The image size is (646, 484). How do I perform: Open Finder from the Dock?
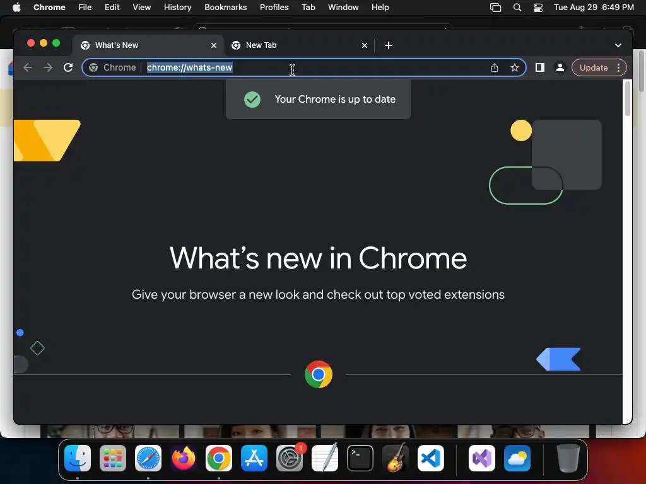coord(78,458)
